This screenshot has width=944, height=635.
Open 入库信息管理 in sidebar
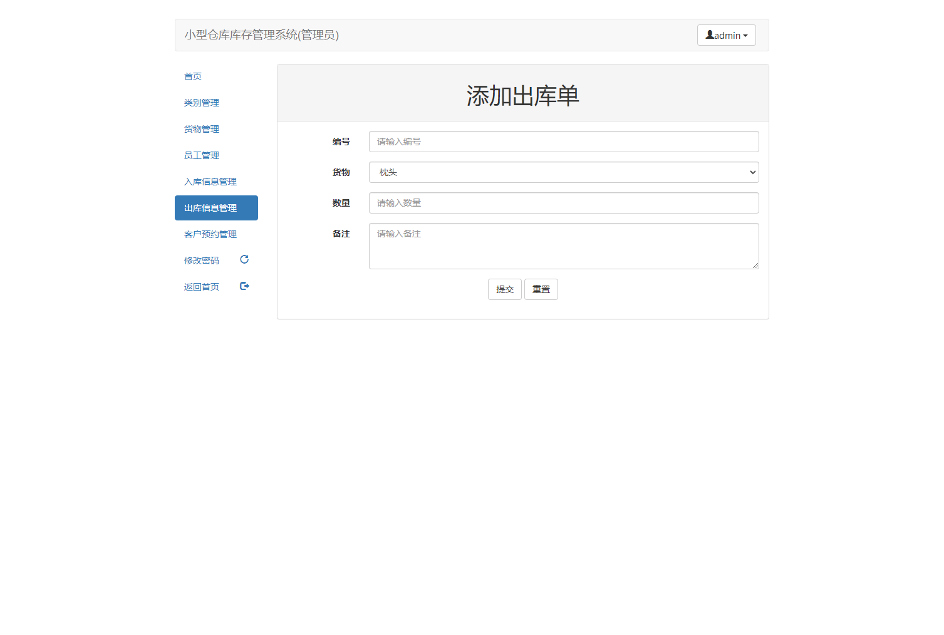210,182
